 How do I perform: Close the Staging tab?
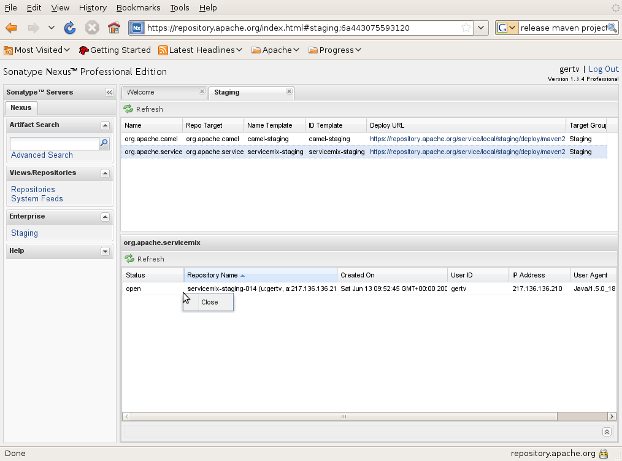coord(289,91)
